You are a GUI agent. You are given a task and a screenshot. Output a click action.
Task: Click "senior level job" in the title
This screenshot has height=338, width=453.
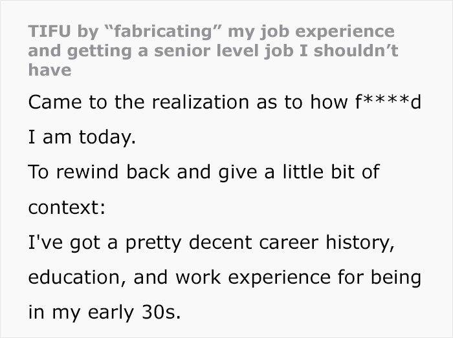[x=214, y=50]
